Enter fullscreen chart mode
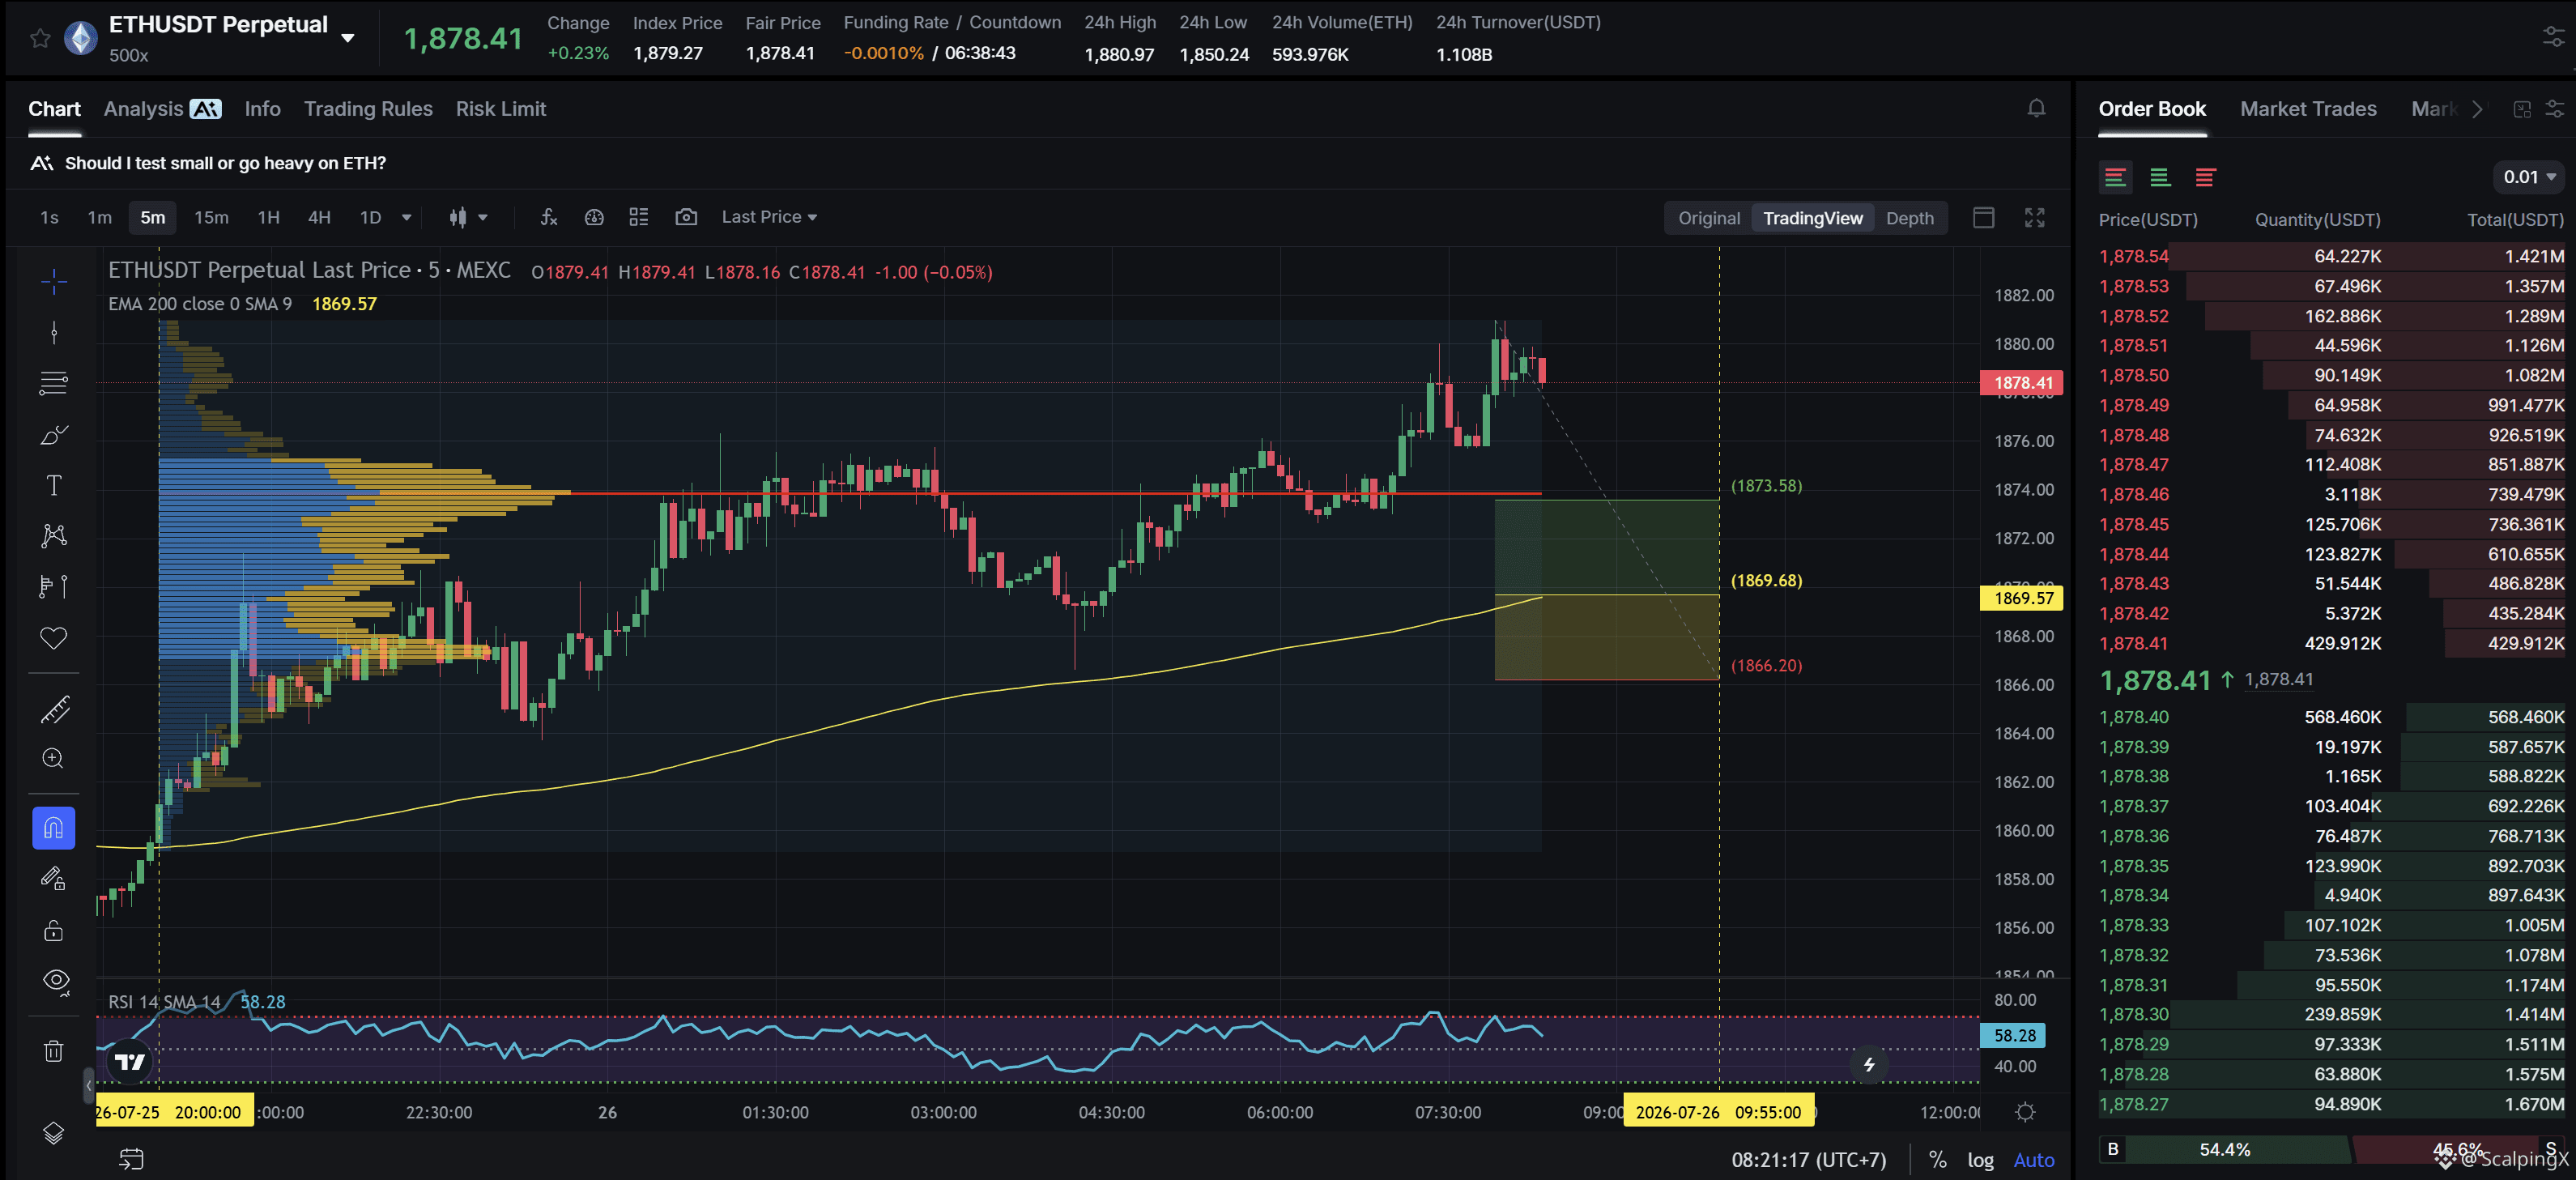2576x1180 pixels. click(x=2034, y=217)
